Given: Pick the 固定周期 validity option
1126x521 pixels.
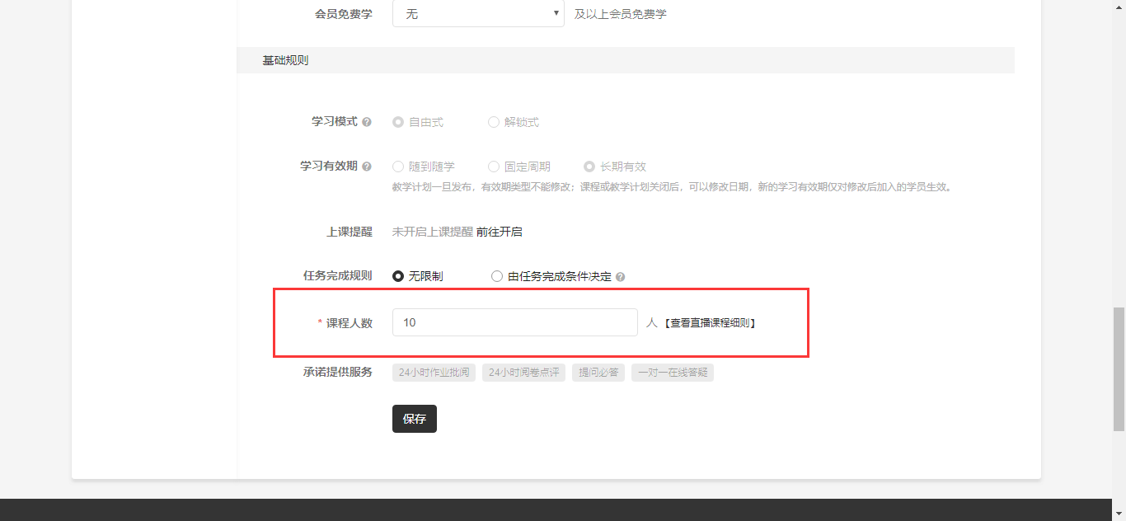Looking at the screenshot, I should tap(494, 167).
